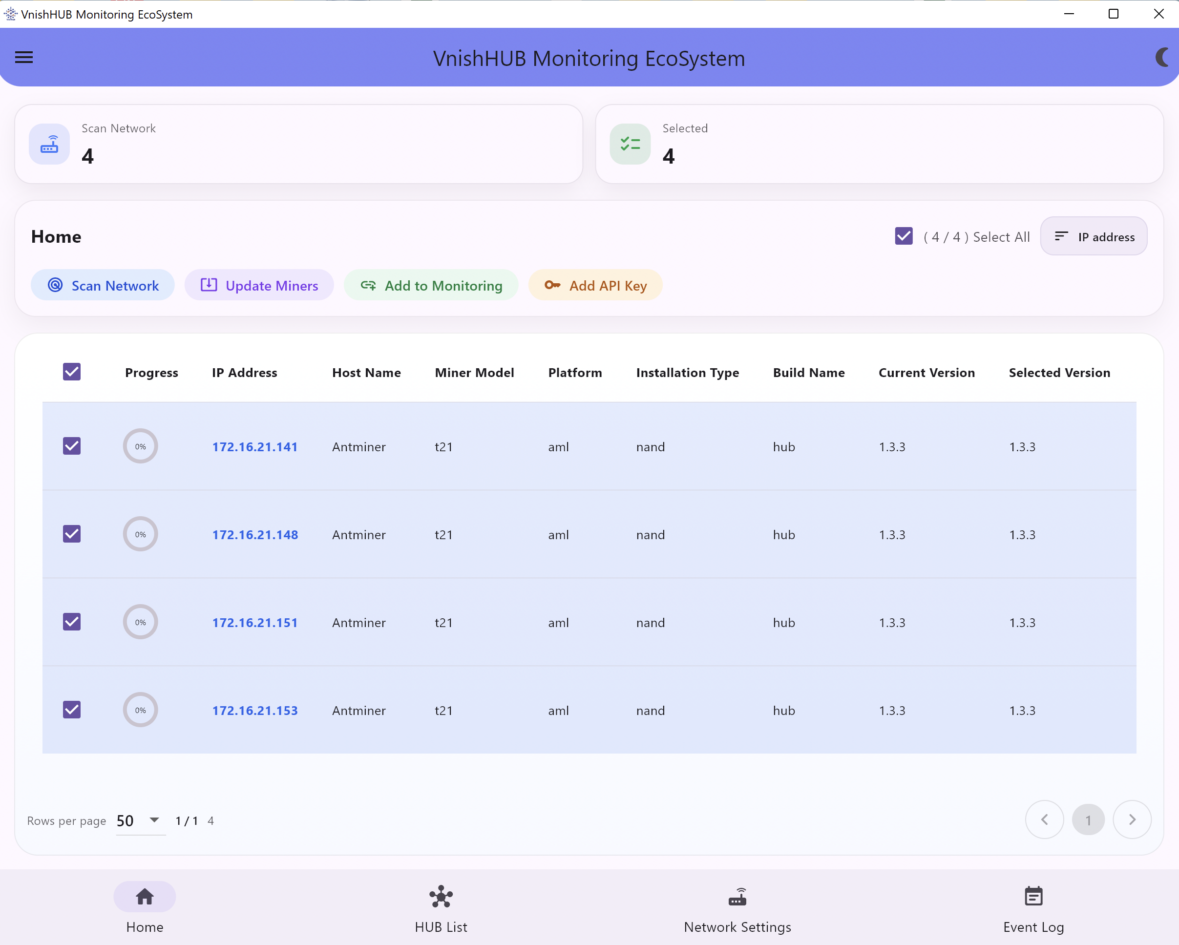Maximize the VnishHUB window
Screen dimensions: 1179x945
[1113, 14]
